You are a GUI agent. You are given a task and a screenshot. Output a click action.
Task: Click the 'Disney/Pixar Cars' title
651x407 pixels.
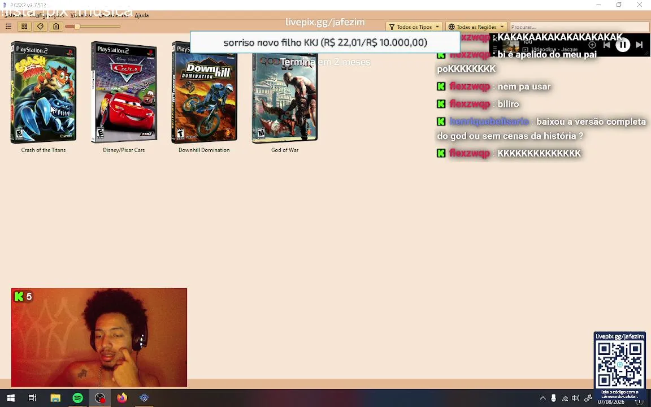coord(124,150)
